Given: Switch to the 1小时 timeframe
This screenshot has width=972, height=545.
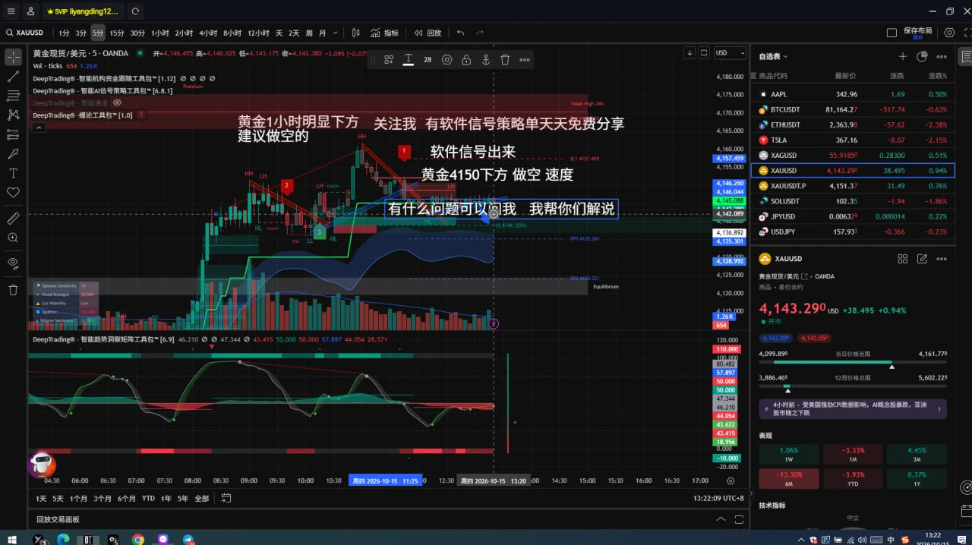Looking at the screenshot, I should pos(159,33).
